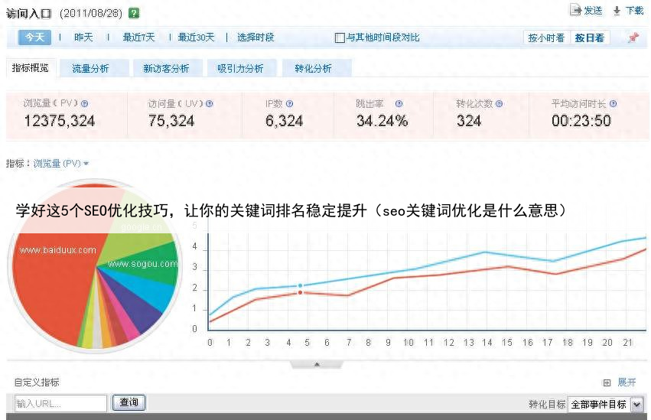The height and width of the screenshot is (420, 651).
Task: Collapse chart panel with up-arrow handle
Action: pyautogui.click(x=317, y=364)
